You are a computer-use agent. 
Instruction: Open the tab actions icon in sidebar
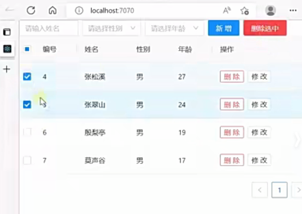7,32
